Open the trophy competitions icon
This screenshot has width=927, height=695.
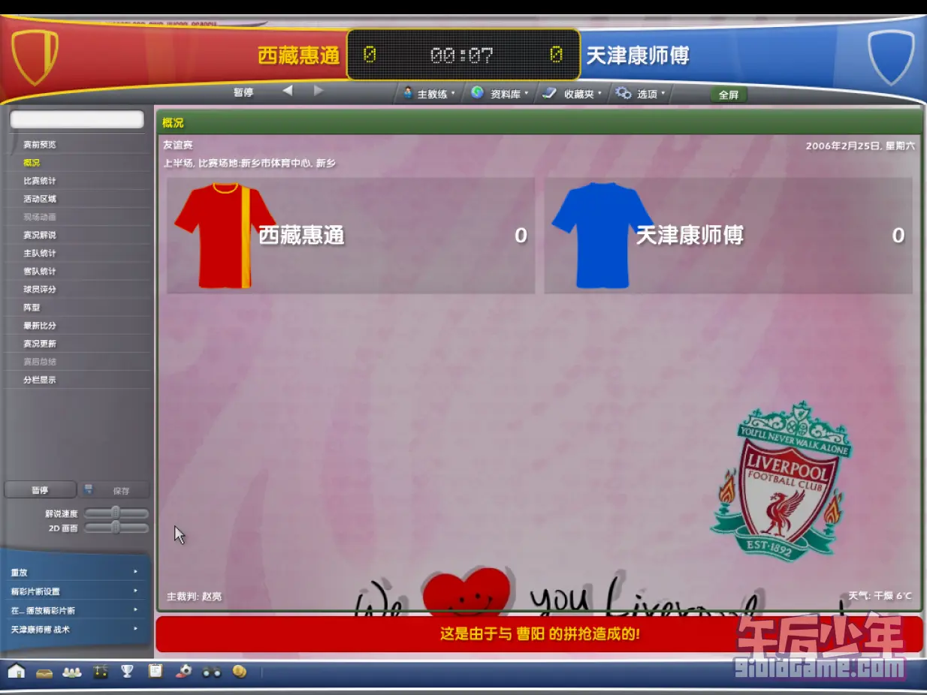127,671
